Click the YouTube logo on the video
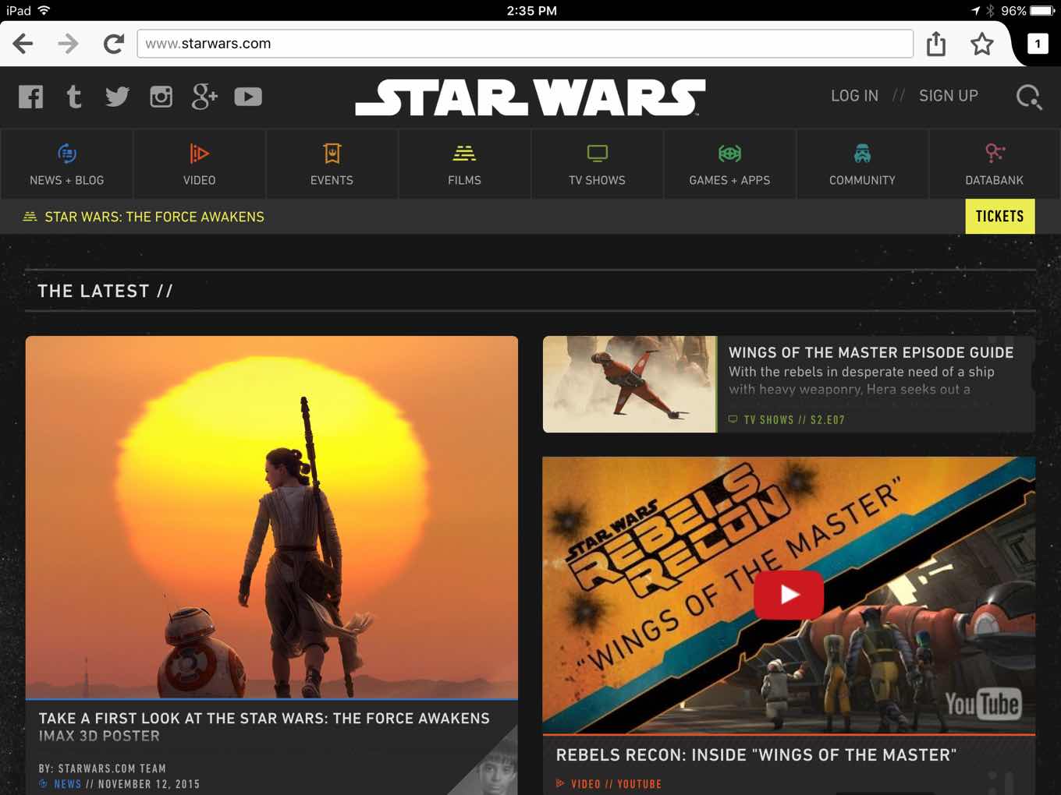1061x795 pixels. tap(982, 704)
